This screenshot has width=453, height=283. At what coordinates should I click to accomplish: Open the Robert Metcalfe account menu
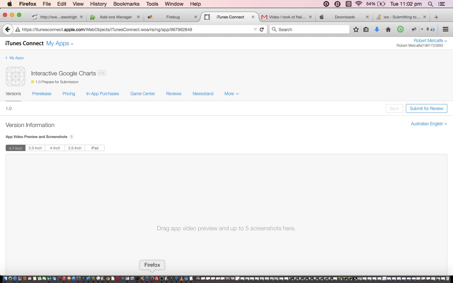pos(430,41)
